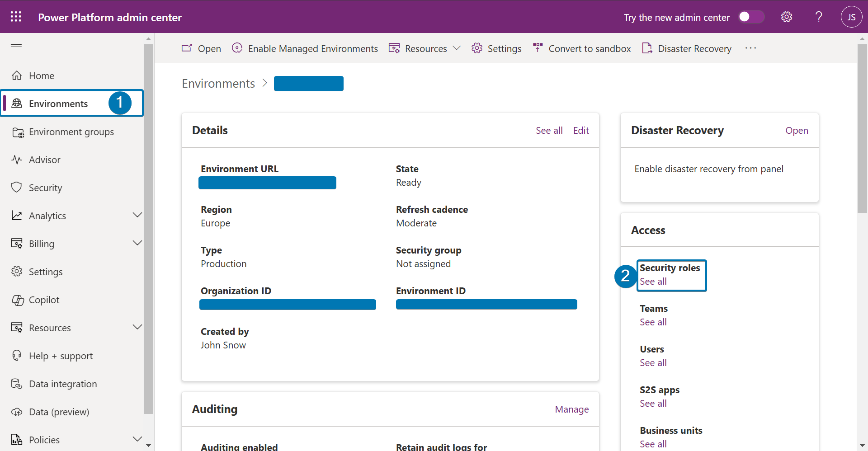Image resolution: width=868 pixels, height=451 pixels.
Task: Click the Disaster Recovery toolbar icon
Action: pos(647,48)
